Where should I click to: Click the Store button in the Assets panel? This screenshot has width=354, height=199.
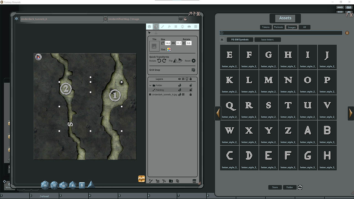tap(275, 187)
